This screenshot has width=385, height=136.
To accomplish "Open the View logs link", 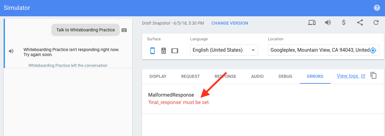I will point(351,76).
